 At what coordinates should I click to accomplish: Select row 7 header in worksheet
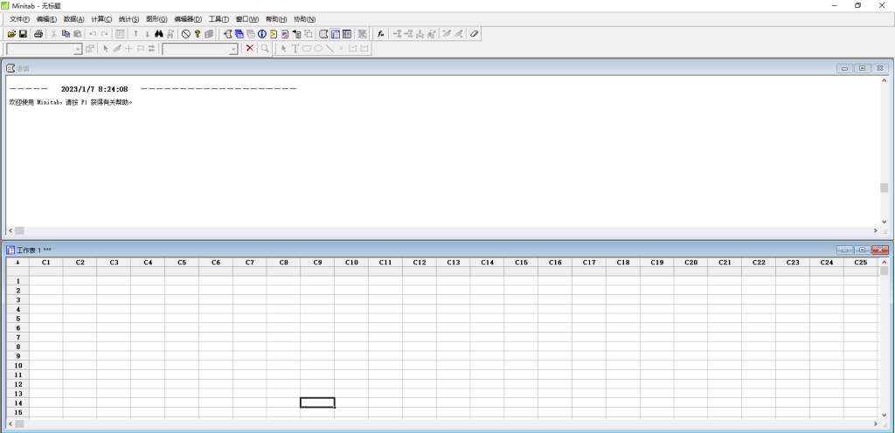click(17, 337)
